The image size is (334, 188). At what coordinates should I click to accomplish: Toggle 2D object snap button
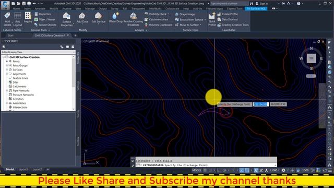click(247, 170)
